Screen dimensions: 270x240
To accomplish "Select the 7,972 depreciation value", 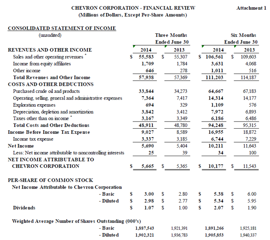I will [217, 112].
